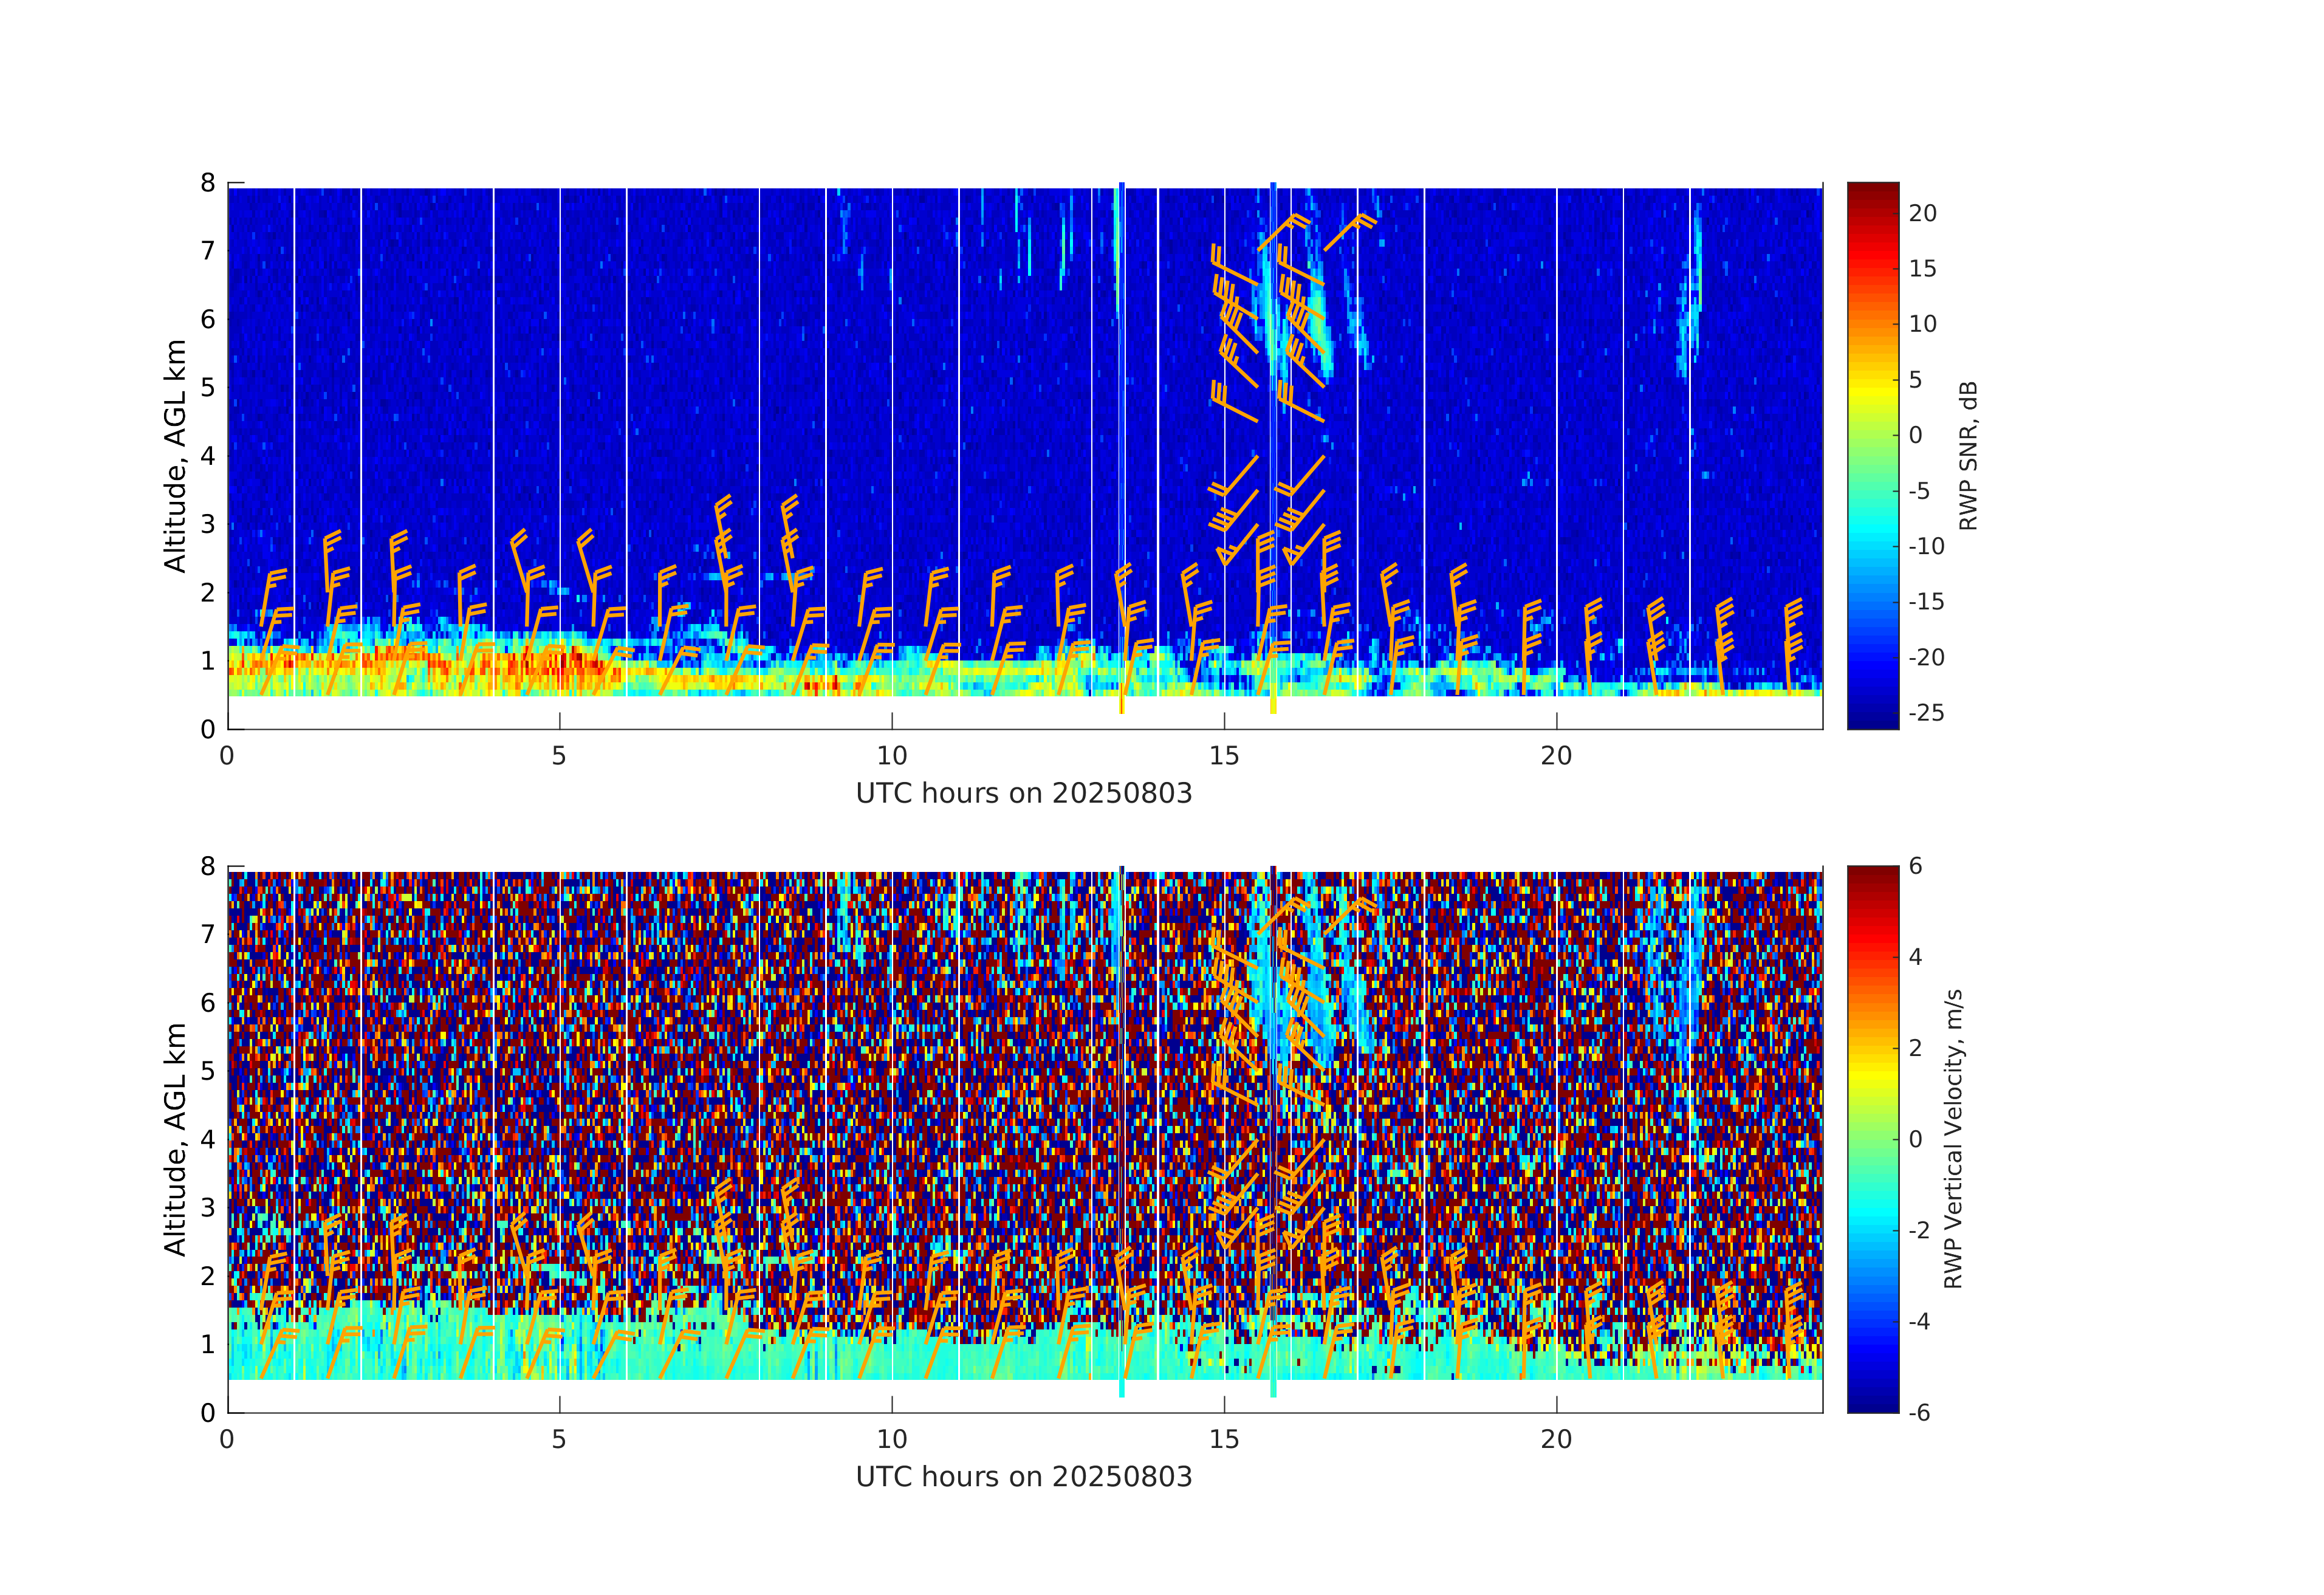
Task: Click the cyan marker below the bottom plot near hour 13.5
Action: [x=1122, y=1389]
